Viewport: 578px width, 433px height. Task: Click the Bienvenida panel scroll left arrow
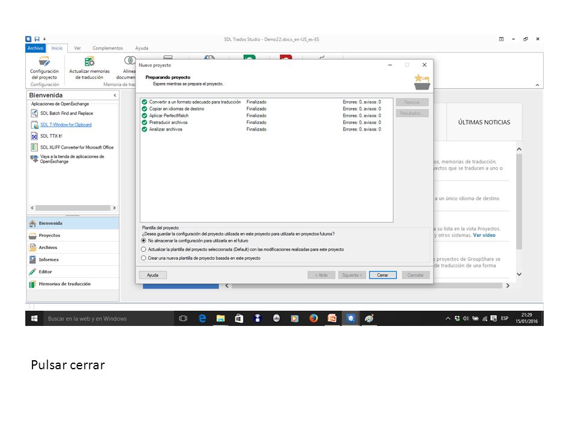tap(32, 208)
